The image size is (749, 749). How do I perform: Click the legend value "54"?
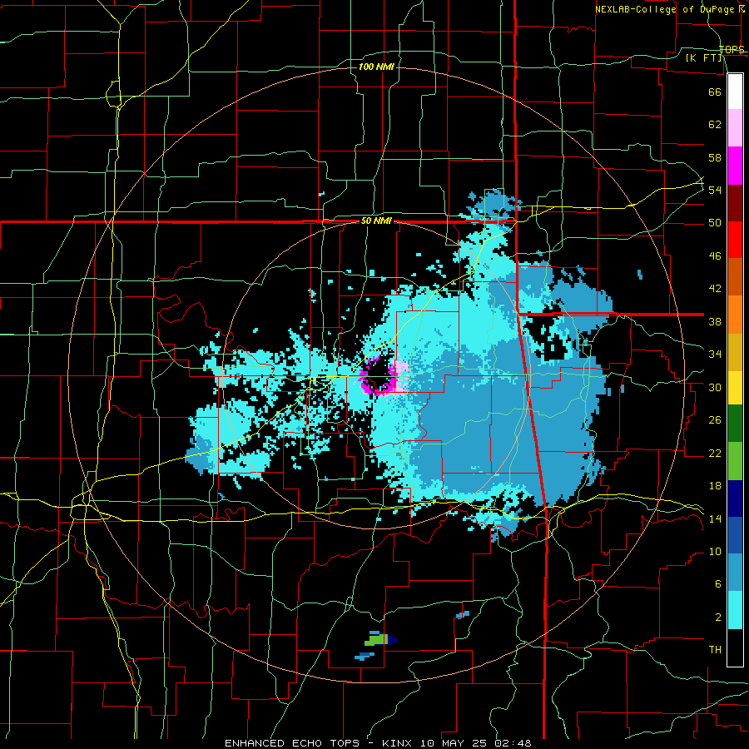715,190
